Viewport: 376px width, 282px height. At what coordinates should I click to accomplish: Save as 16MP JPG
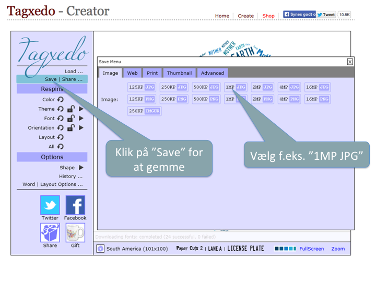[x=318, y=87]
